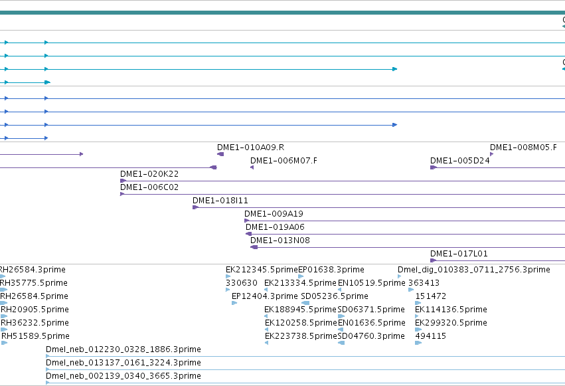The width and height of the screenshot is (565, 386).
Task: Select the Dmel_neb_013137_0161_3224.3prime label
Action: point(123,363)
